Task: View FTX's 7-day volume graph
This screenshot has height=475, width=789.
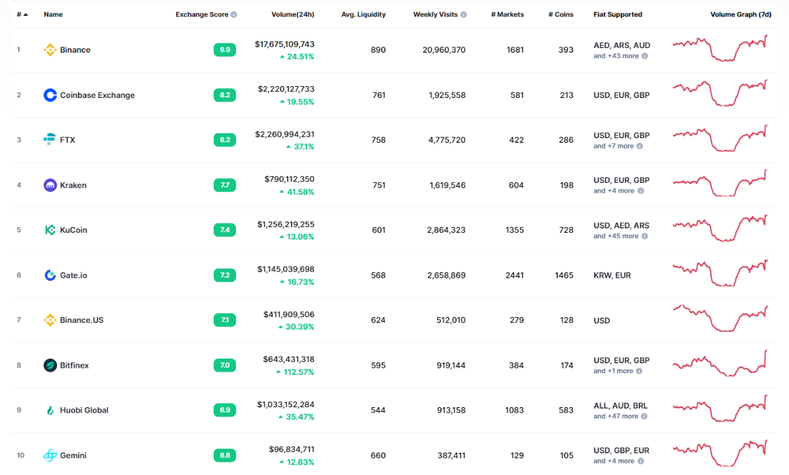Action: click(720, 138)
